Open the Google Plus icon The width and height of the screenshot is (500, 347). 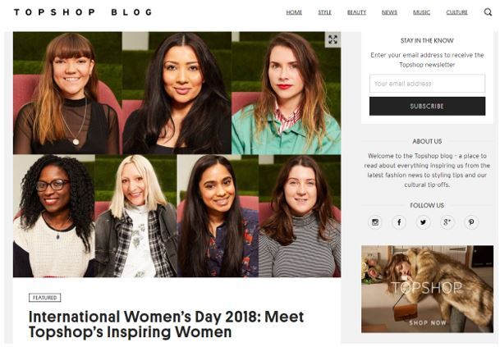[x=447, y=222]
